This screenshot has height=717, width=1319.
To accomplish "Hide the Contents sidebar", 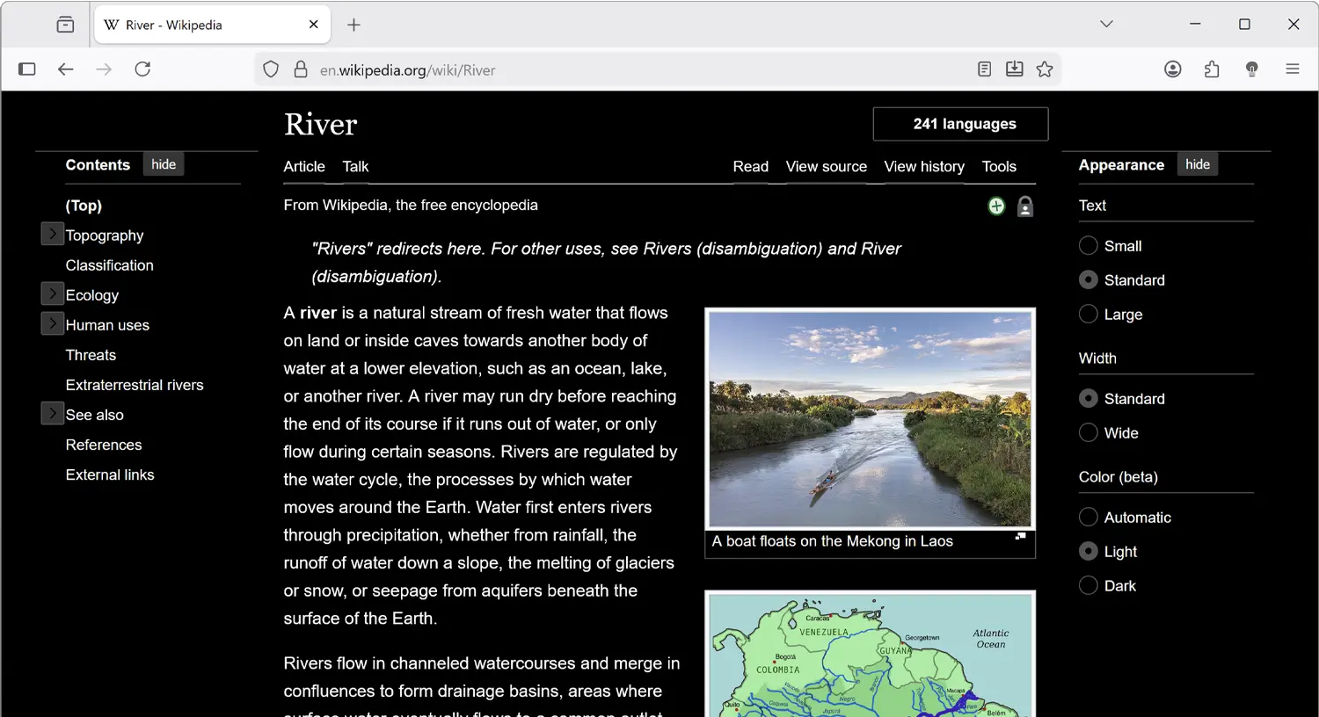I will pyautogui.click(x=164, y=163).
